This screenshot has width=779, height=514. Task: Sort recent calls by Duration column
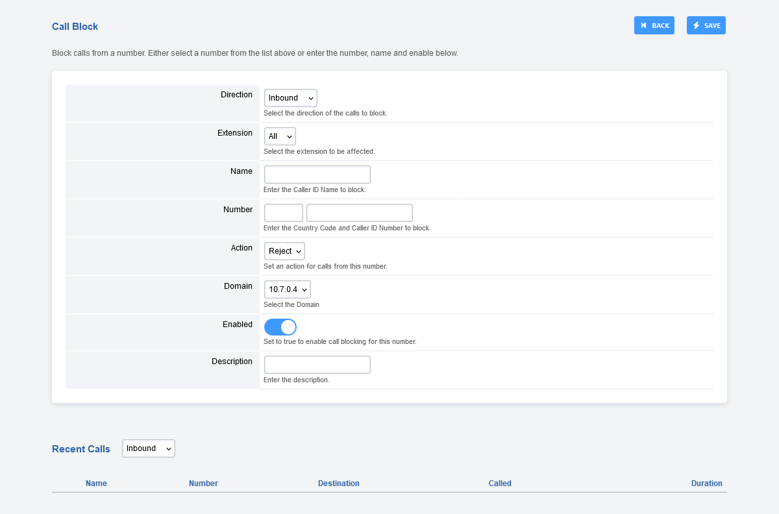tap(706, 483)
